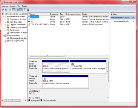Sort by the Tipo column header
138x108 pixels.
tap(62, 14)
